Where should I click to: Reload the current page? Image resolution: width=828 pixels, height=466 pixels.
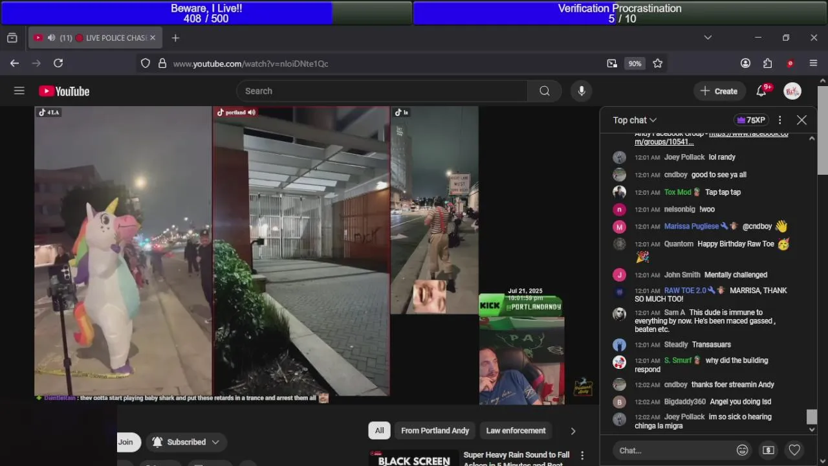58,63
